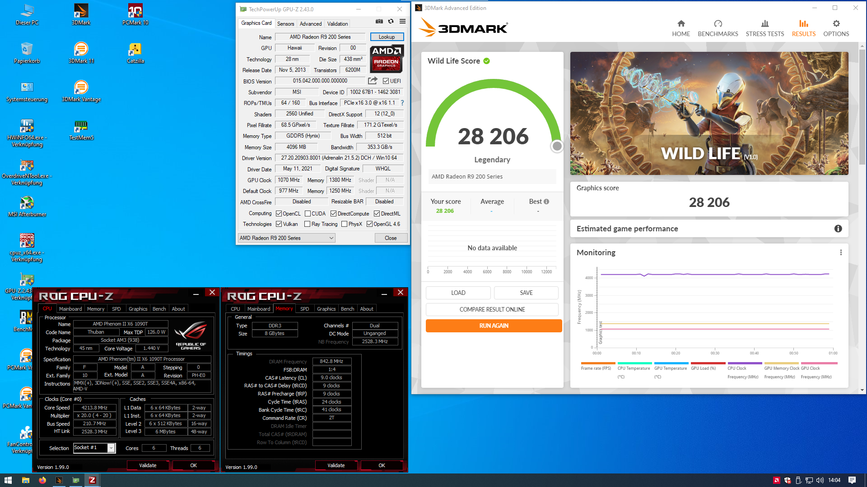Launch the PCMark 10 desktop icon
The image size is (867, 487).
135,14
